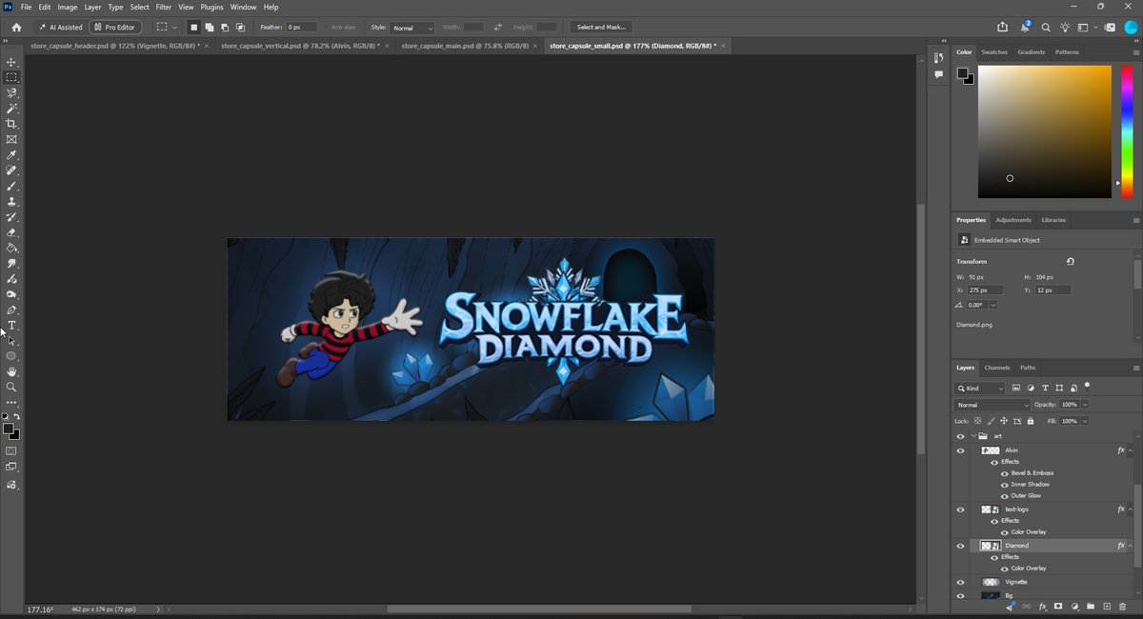Open the Style dropdown set to Normal
1143x619 pixels.
(412, 28)
